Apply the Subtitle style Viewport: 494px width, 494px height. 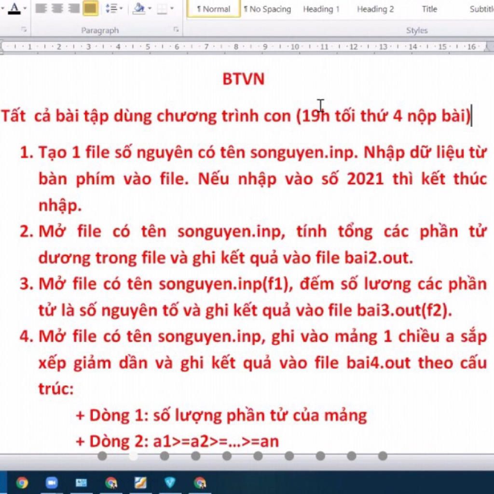pos(481,9)
